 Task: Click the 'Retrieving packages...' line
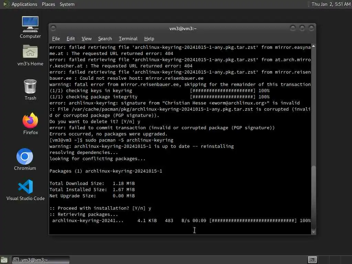(x=84, y=214)
